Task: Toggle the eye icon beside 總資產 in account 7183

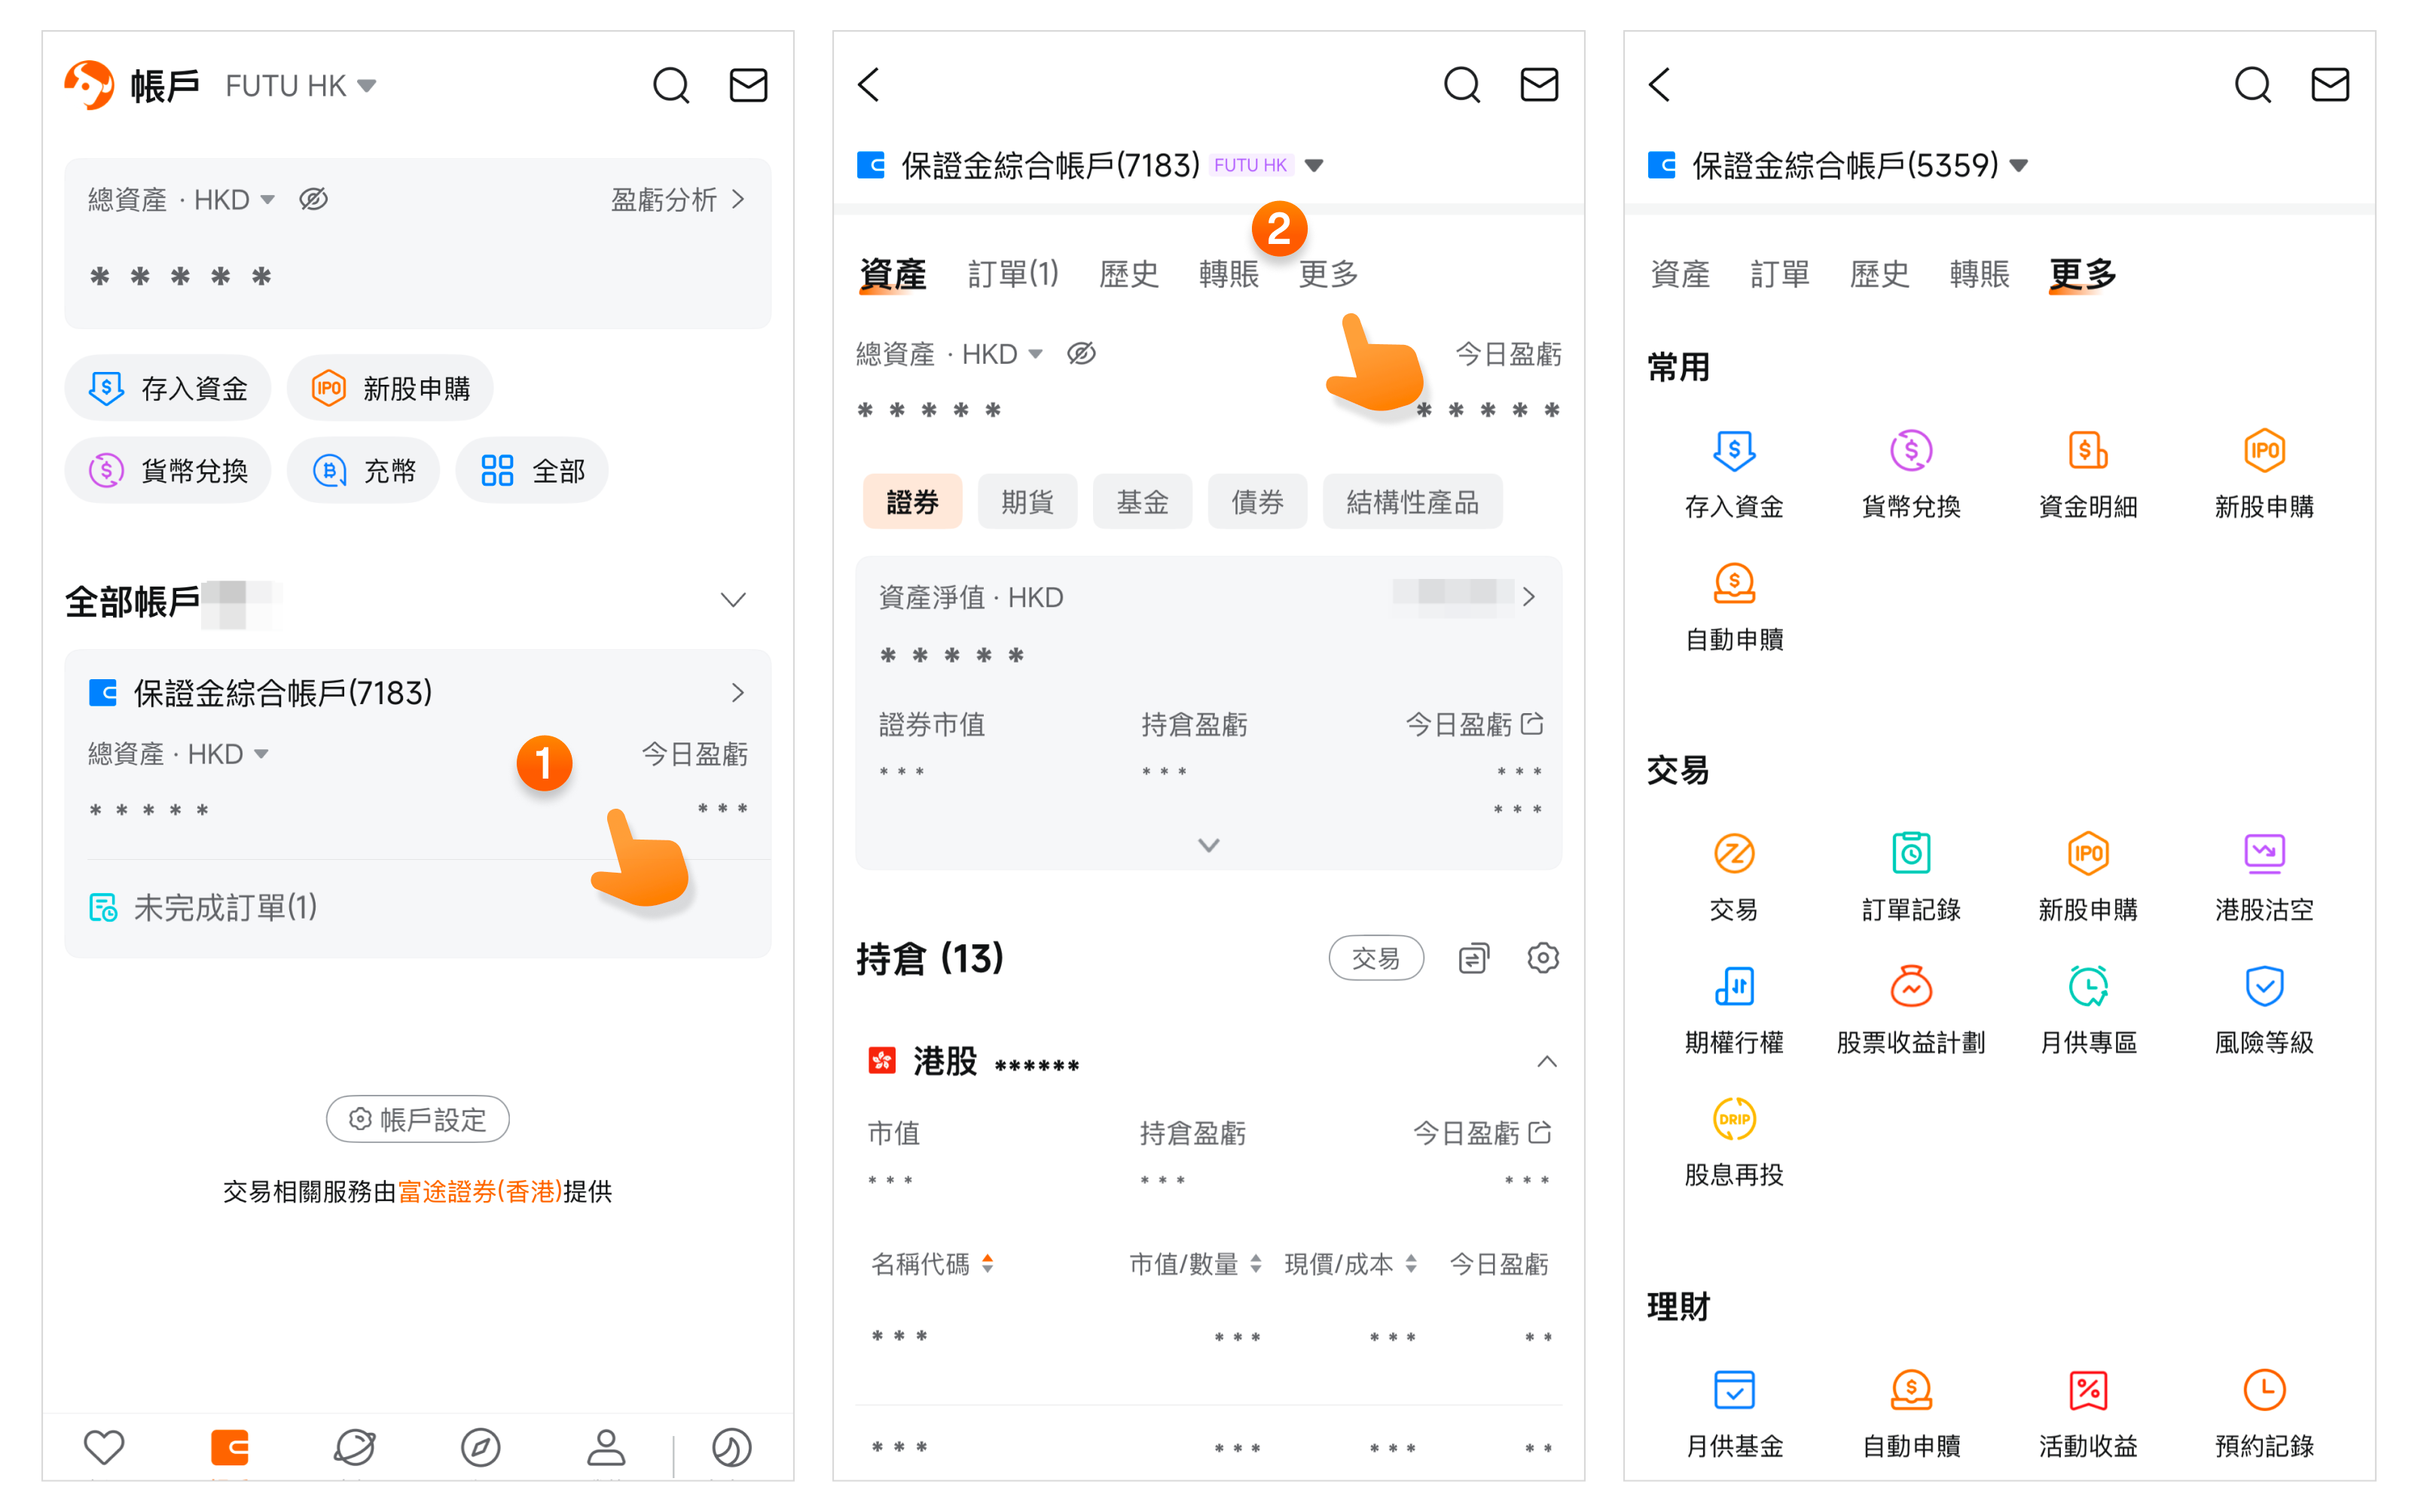Action: [x=1080, y=354]
